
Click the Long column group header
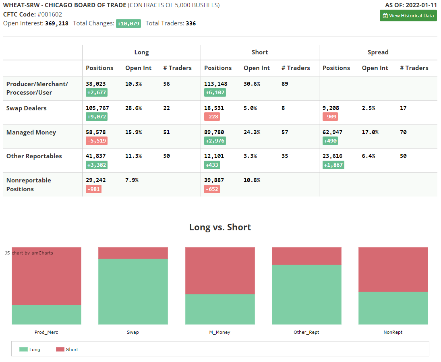click(141, 52)
